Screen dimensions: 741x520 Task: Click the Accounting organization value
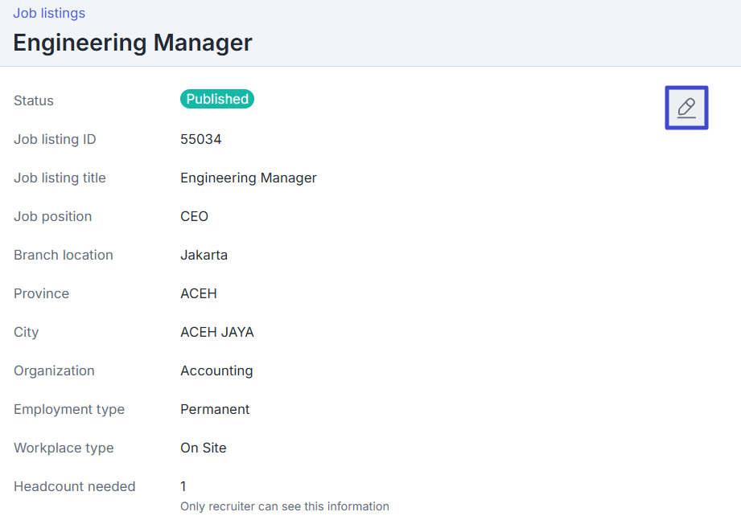pyautogui.click(x=216, y=371)
